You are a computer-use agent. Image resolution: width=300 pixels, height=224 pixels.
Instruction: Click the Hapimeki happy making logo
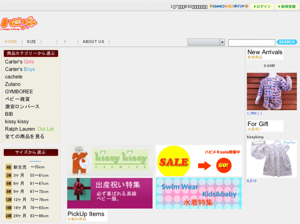click(19, 23)
